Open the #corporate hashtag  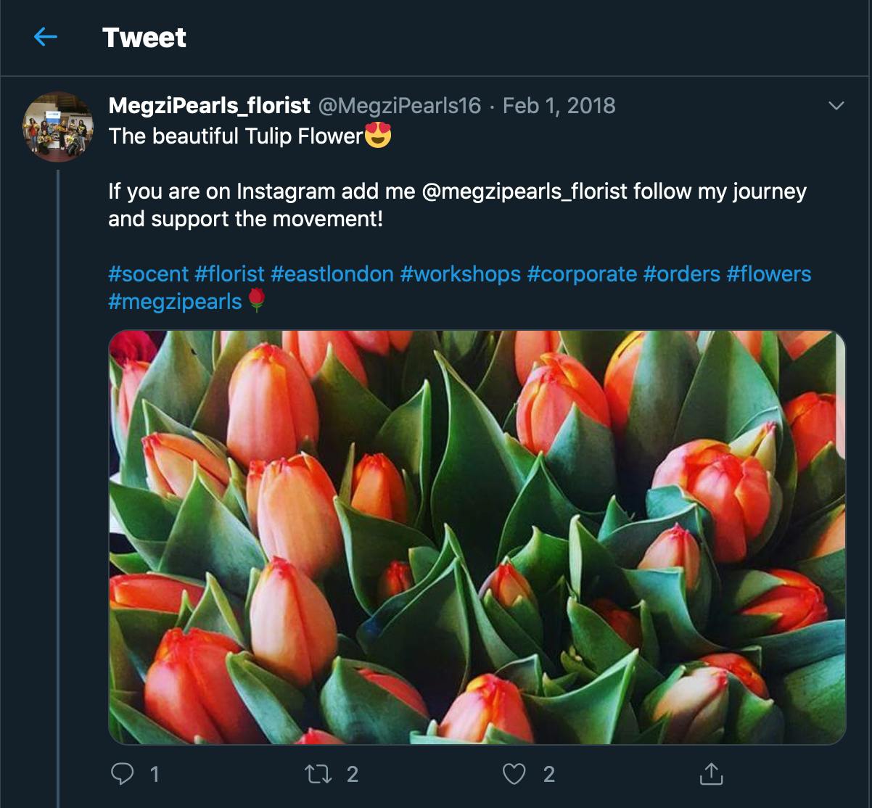[582, 274]
